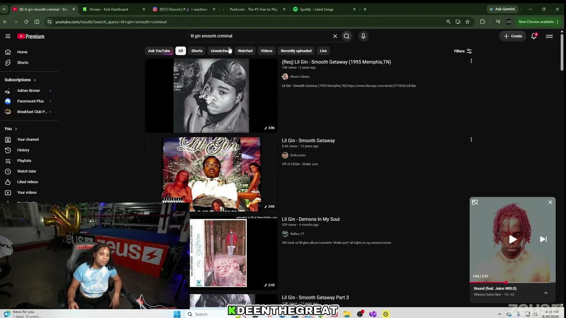This screenshot has width=566, height=318.
Task: Open the 12-year-old Lil Gin Smooth Getaway thumbnail
Action: click(211, 174)
